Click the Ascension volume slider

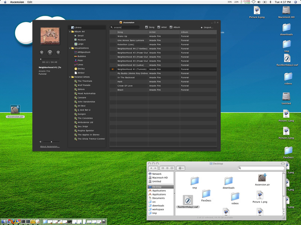[x=51, y=142]
